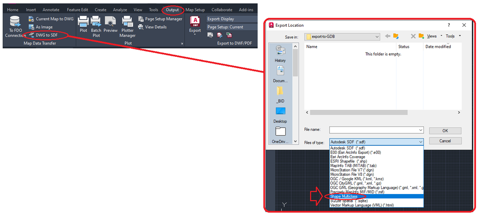Choose MapInfo TAB (MITAB) file type
Image resolution: width=478 pixels, height=215 pixels.
pos(376,165)
